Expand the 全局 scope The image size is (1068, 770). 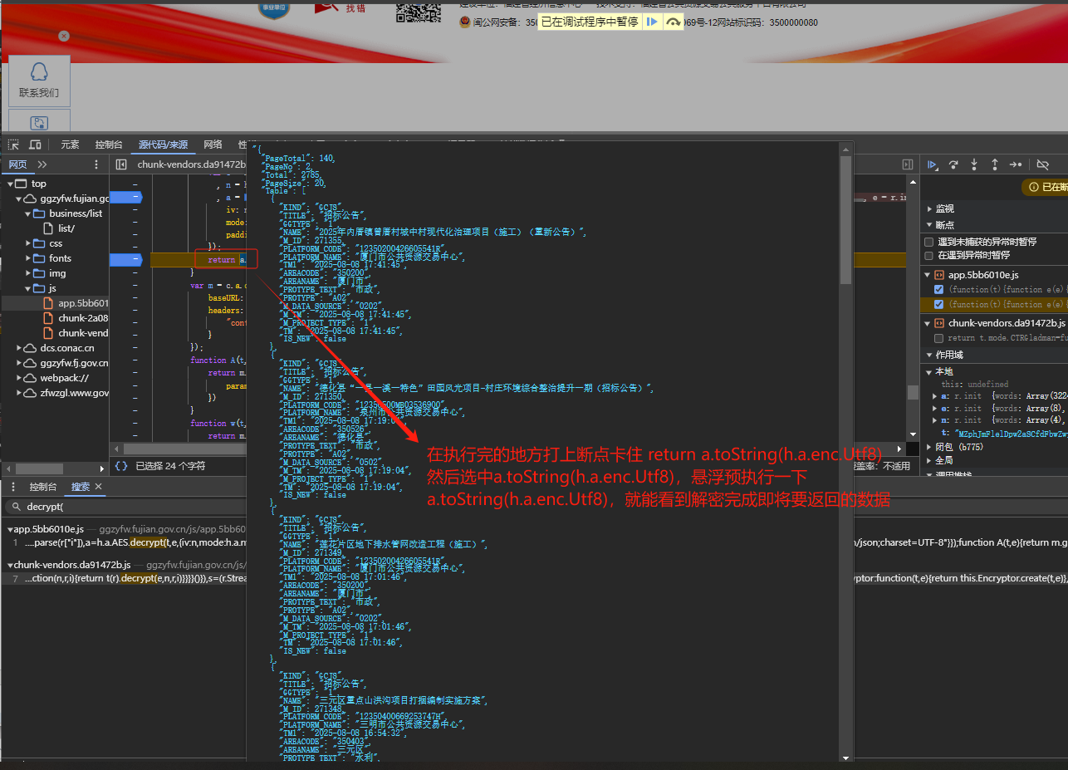[x=929, y=460]
